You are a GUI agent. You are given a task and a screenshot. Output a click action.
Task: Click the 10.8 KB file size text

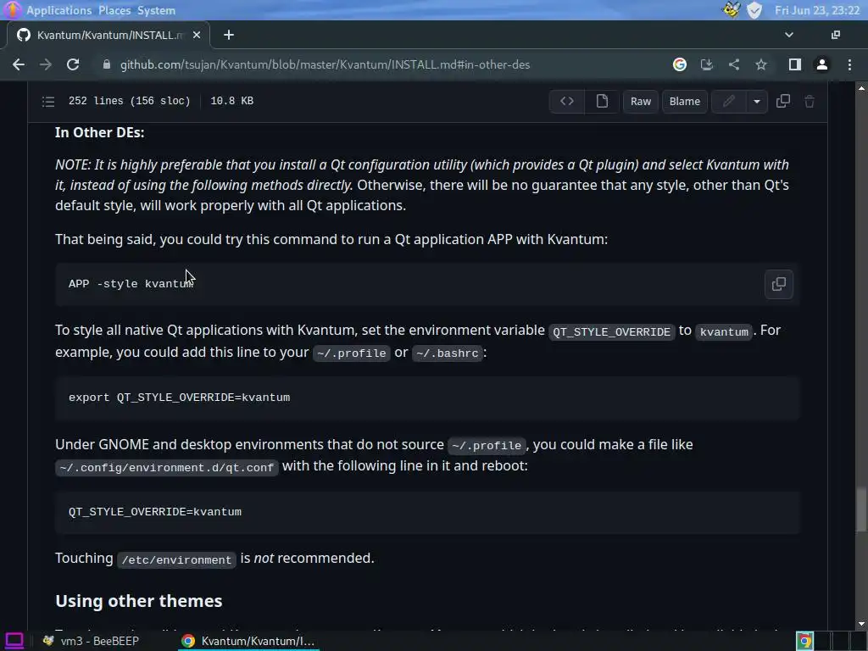(232, 101)
